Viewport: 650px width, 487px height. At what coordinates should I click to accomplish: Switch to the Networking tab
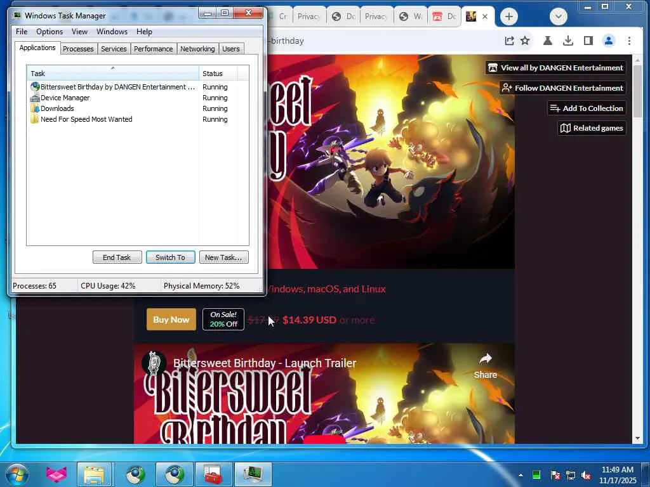pyautogui.click(x=197, y=49)
